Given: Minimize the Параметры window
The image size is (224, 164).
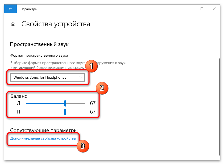Looking at the screenshot, I should tap(189, 9).
